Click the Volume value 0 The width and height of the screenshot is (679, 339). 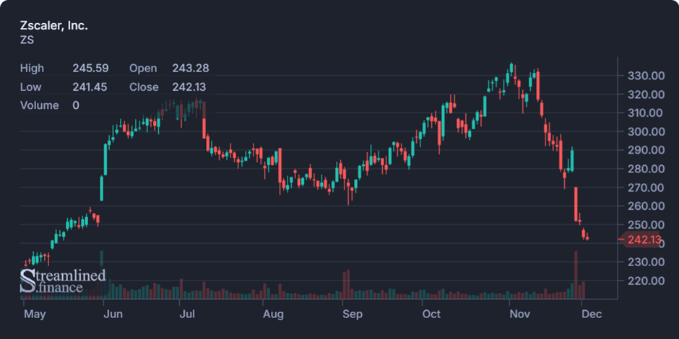coord(76,105)
